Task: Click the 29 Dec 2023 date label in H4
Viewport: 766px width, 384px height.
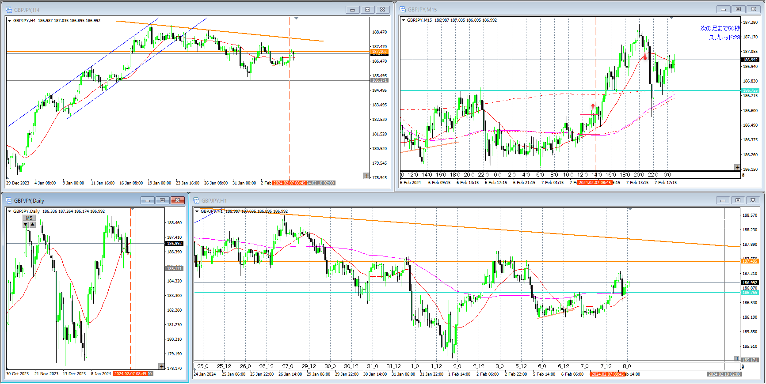Action: (x=18, y=183)
